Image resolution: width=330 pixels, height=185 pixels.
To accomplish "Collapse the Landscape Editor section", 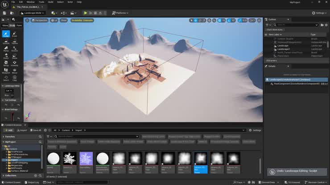I will tap(3, 86).
